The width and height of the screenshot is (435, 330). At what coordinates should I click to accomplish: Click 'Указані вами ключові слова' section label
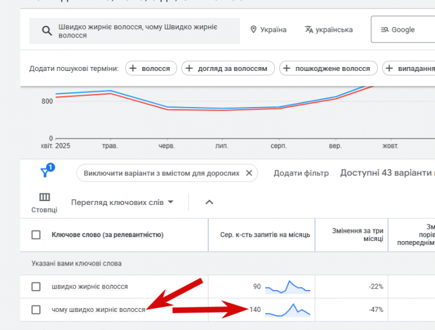(x=77, y=264)
